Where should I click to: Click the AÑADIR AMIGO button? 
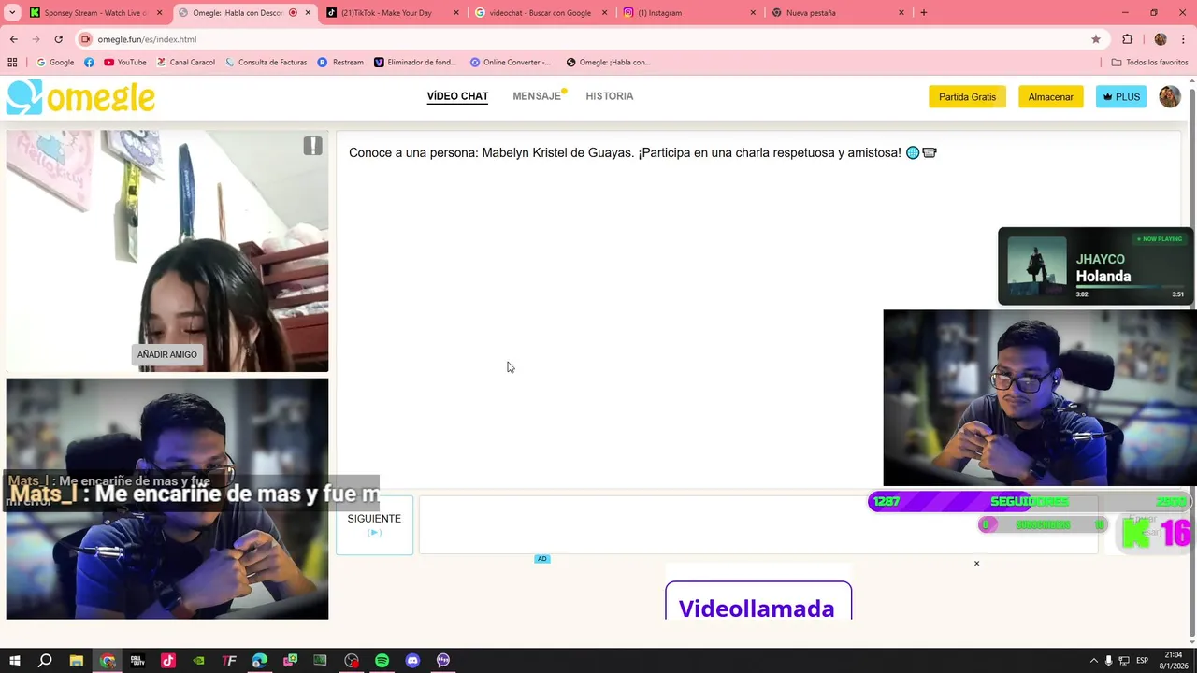pyautogui.click(x=167, y=355)
